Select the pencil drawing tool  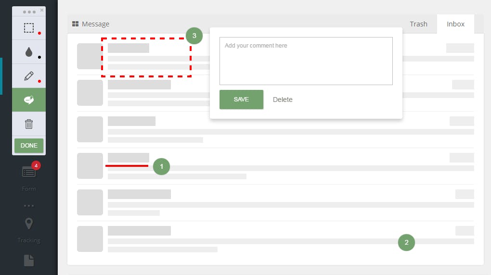[29, 76]
